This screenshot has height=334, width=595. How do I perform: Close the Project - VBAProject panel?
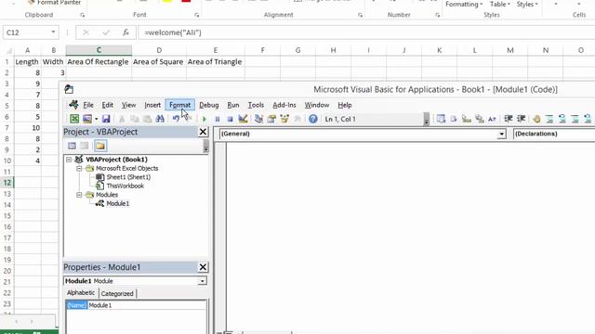point(203,132)
